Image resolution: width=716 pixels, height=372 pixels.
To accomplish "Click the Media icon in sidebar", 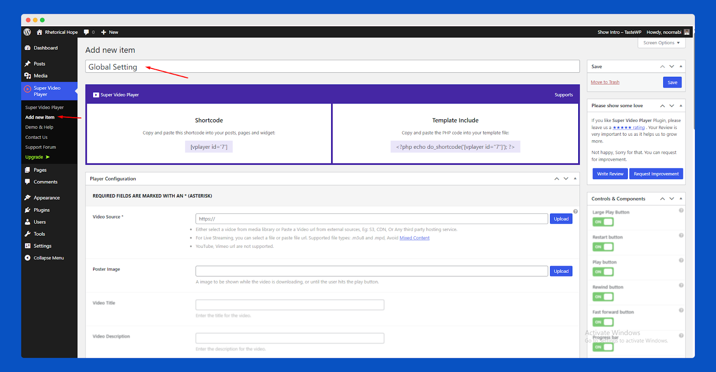I will [x=28, y=76].
